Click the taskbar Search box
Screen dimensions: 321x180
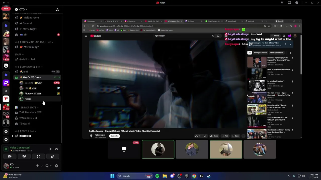pyautogui.click(x=134, y=176)
